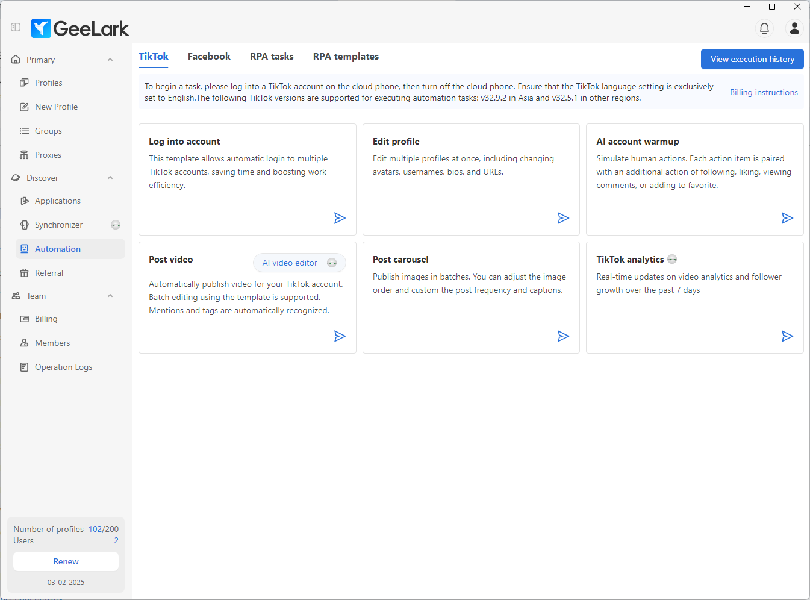Minimize the GeeLark window
This screenshot has height=600, width=810.
(x=747, y=7)
